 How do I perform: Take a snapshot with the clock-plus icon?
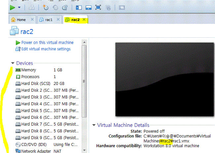(46, 7)
